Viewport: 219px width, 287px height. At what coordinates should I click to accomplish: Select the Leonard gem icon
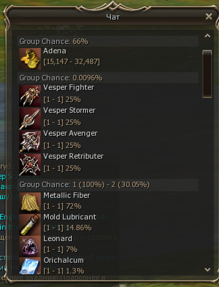(x=30, y=246)
